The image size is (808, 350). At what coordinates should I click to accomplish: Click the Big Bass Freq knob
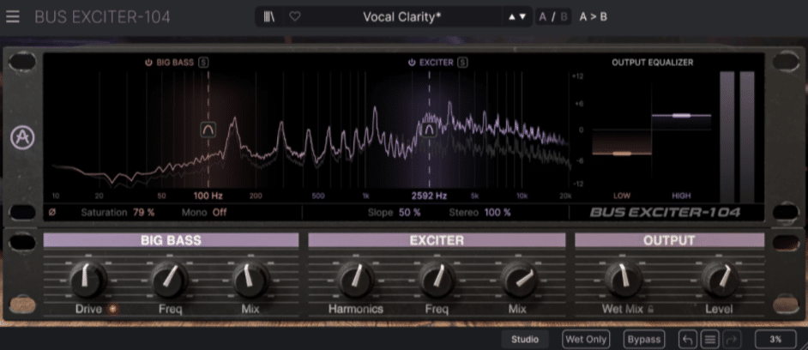click(x=170, y=279)
